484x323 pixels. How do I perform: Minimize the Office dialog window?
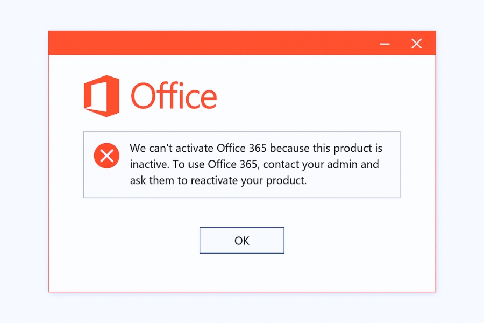click(x=385, y=44)
